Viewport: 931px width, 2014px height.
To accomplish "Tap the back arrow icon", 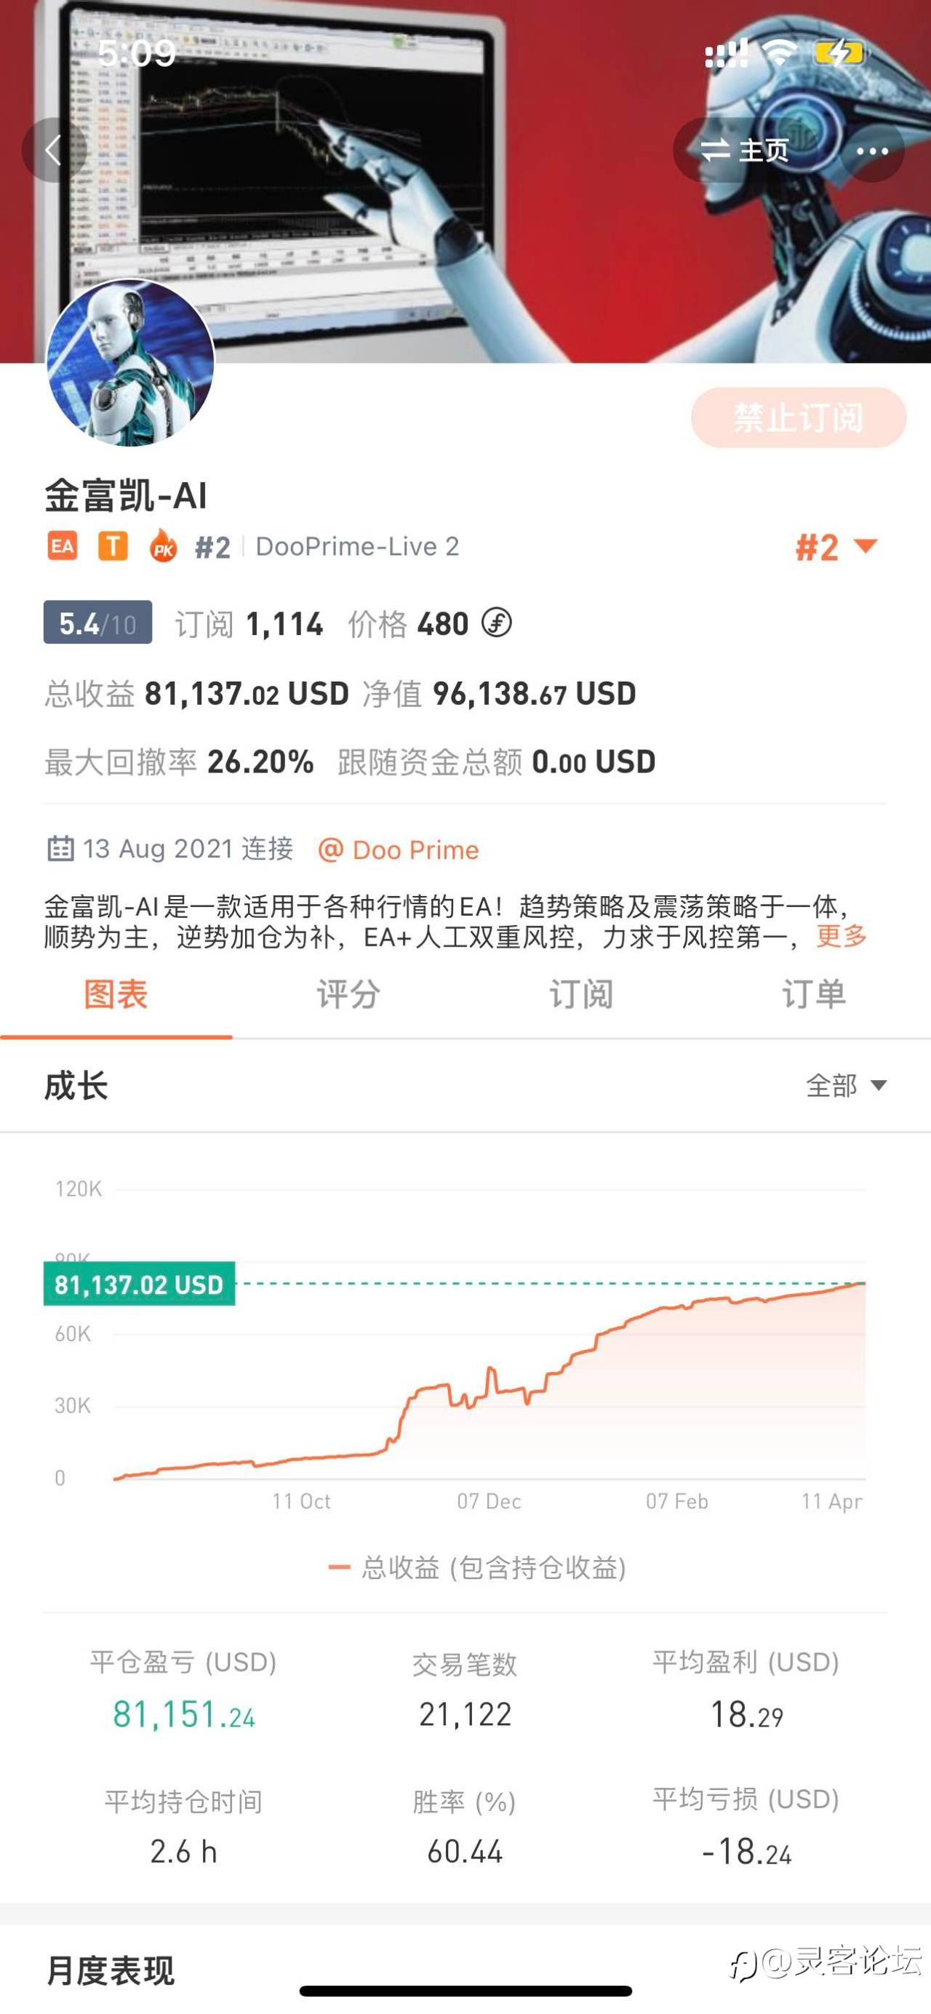I will 53,149.
